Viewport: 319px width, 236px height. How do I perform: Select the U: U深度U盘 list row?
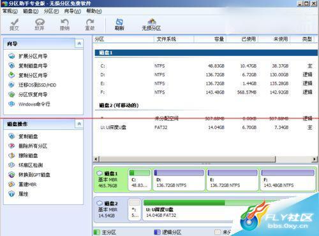[206, 127]
